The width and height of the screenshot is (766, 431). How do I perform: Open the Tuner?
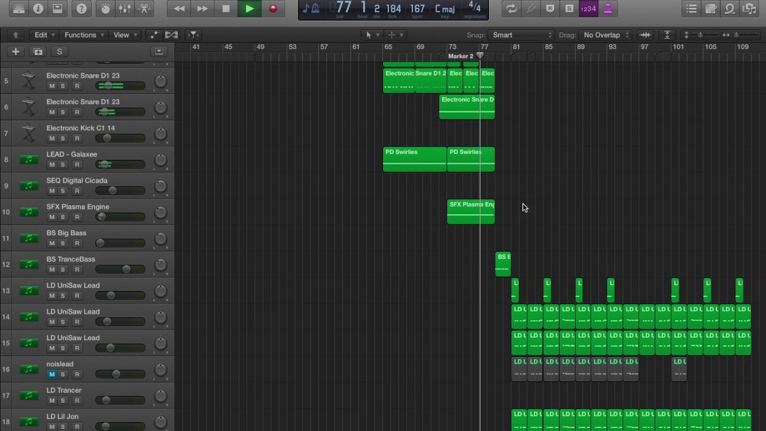point(530,8)
